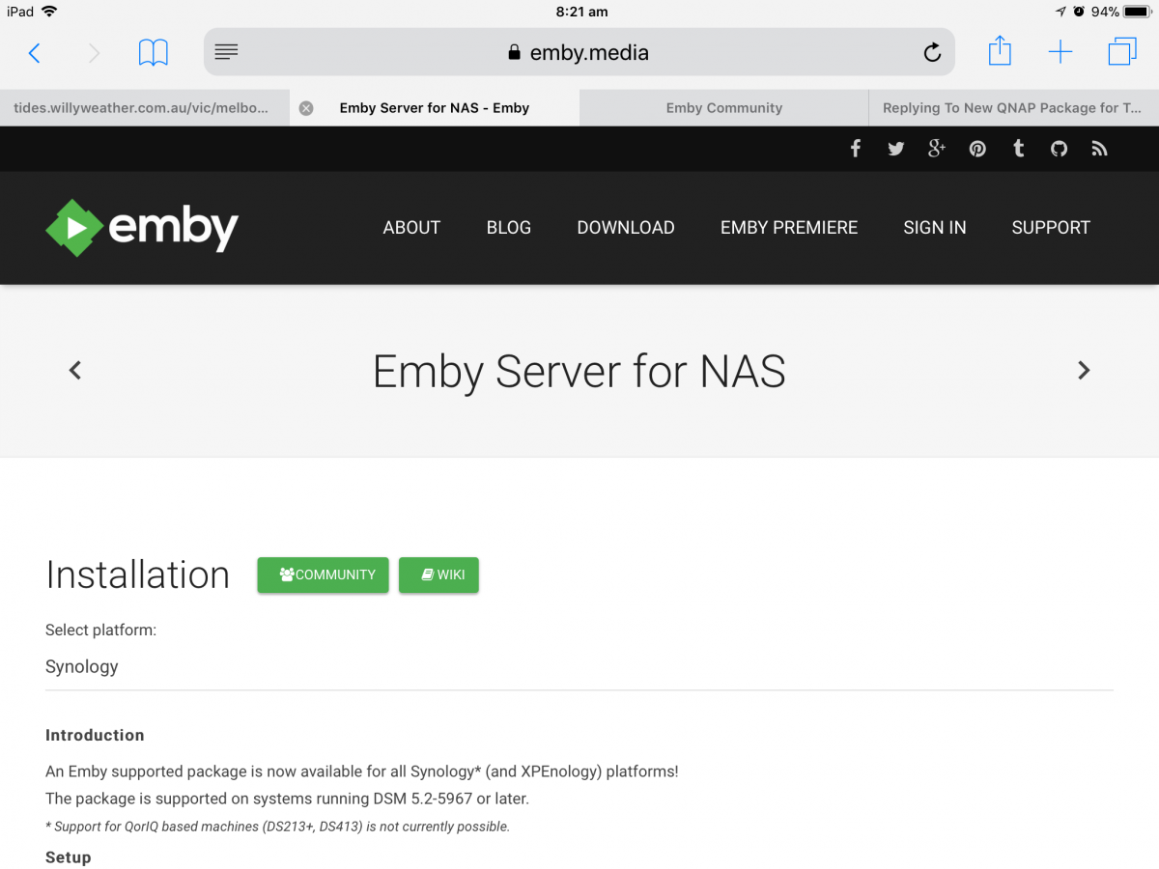Open the DOWNLOAD menu item
The width and height of the screenshot is (1159, 869).
626,228
